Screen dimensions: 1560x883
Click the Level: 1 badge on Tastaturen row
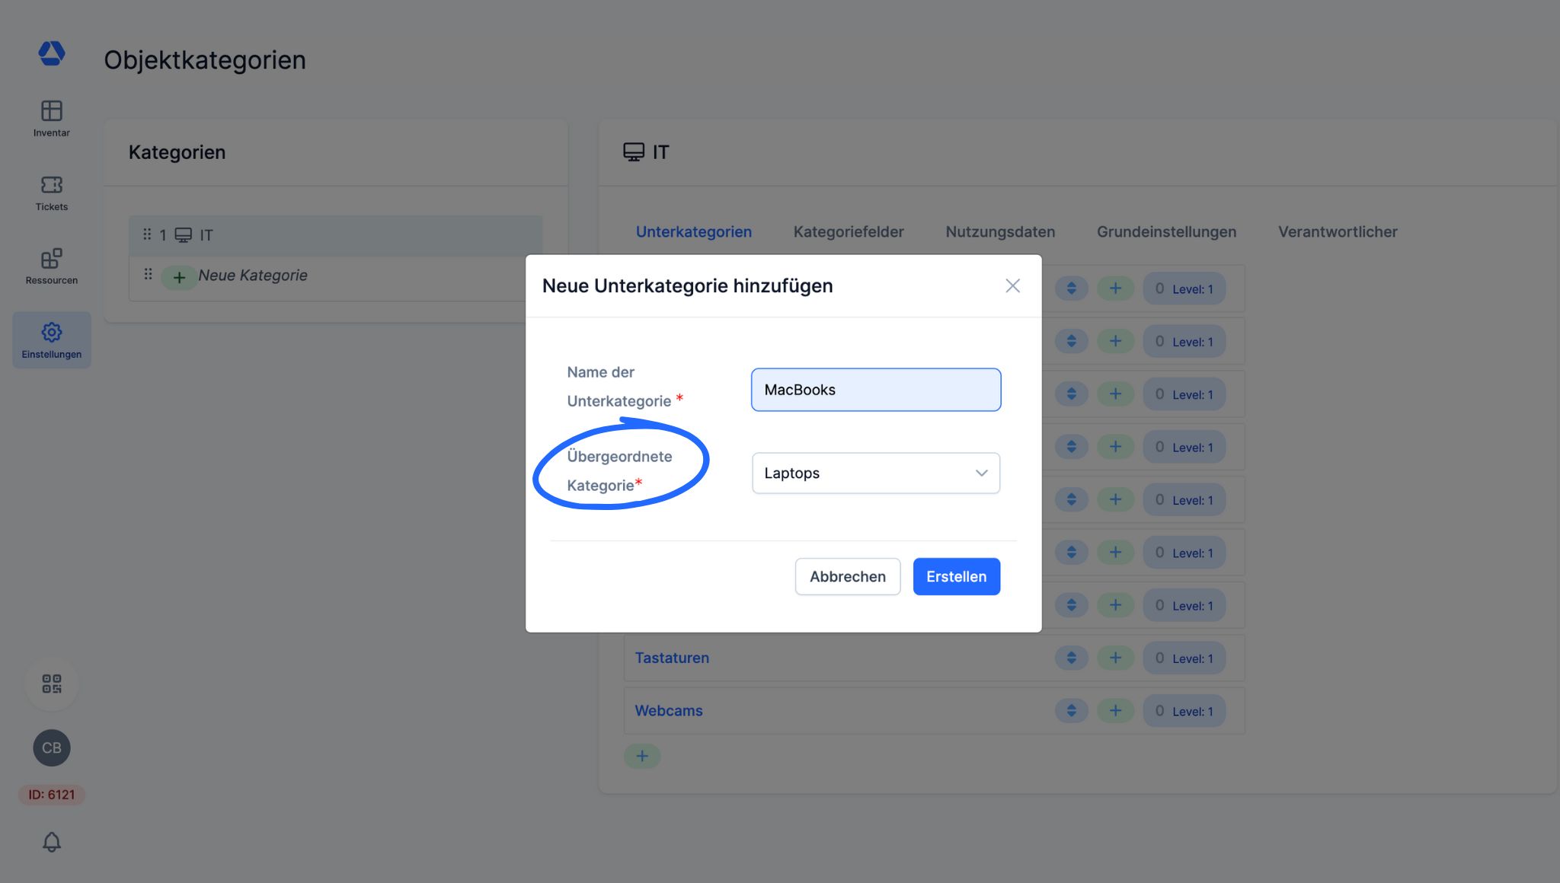pos(1184,658)
